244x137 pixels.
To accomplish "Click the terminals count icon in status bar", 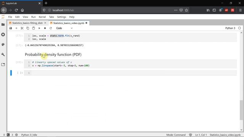I will 8,135.
